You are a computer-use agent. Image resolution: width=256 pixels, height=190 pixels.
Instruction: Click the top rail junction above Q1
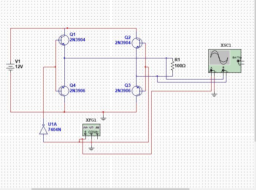pos(67,28)
